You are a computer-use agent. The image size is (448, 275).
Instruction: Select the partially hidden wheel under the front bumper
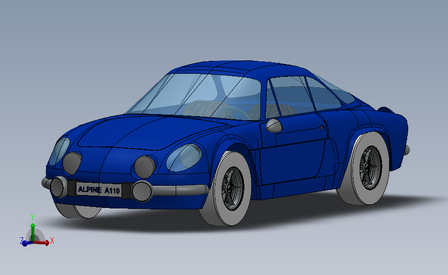tap(78, 211)
